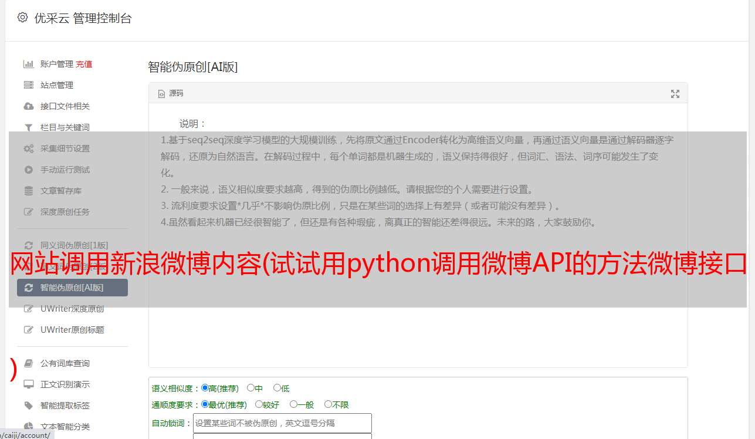The width and height of the screenshot is (755, 439).
Task: Open UWriter原创标题 in the sidebar
Action: (x=72, y=330)
